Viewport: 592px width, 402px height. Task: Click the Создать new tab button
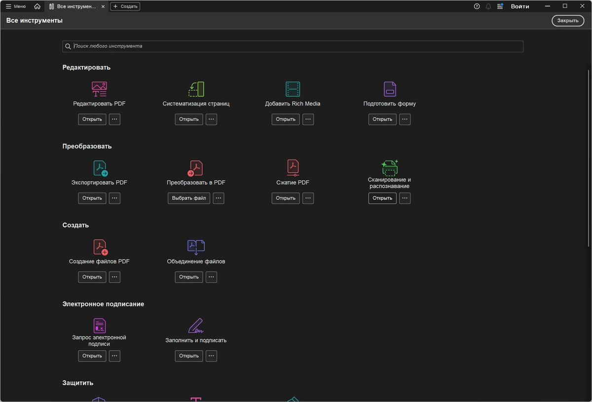pos(125,6)
